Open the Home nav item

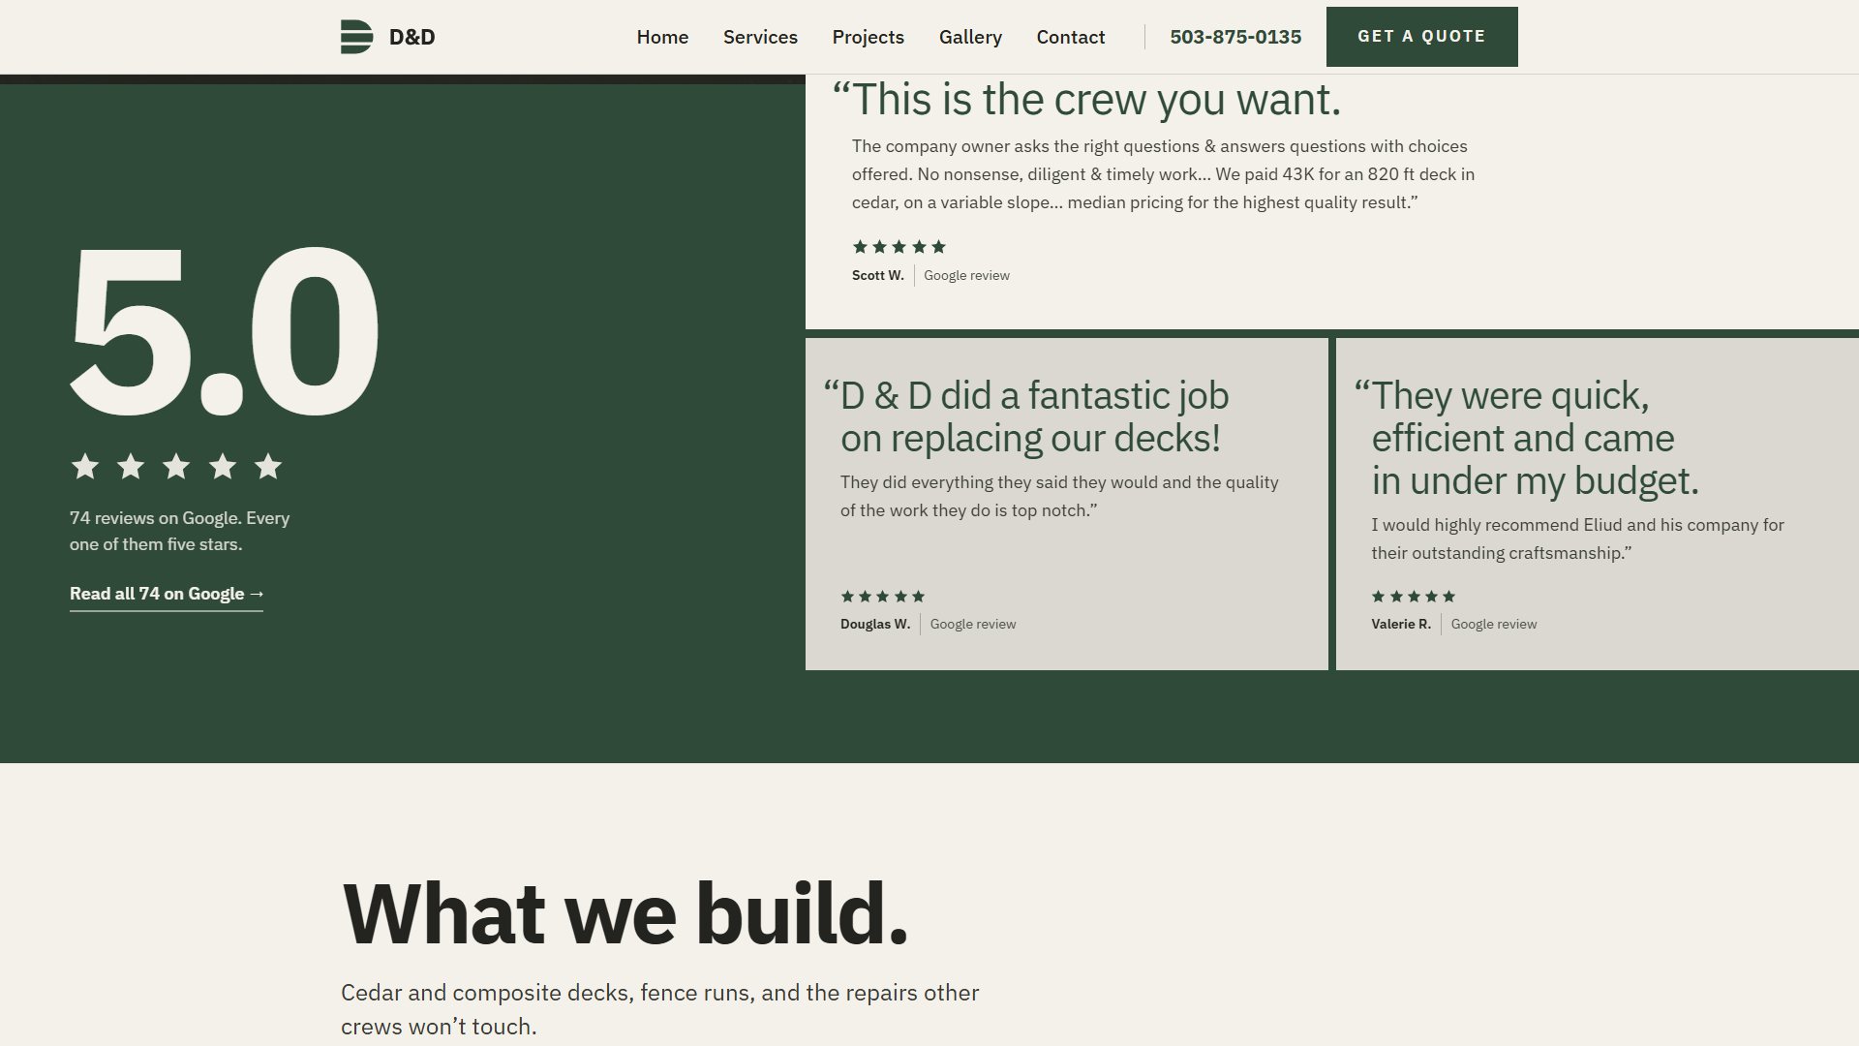point(662,37)
